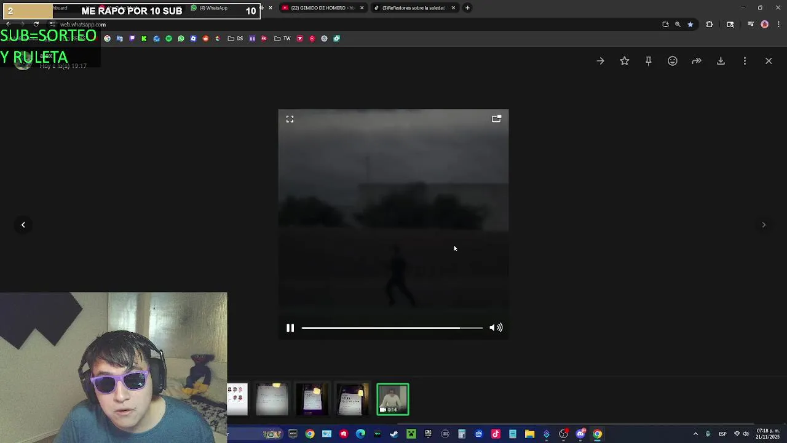Open Epic Games from the taskbar

pos(428,434)
